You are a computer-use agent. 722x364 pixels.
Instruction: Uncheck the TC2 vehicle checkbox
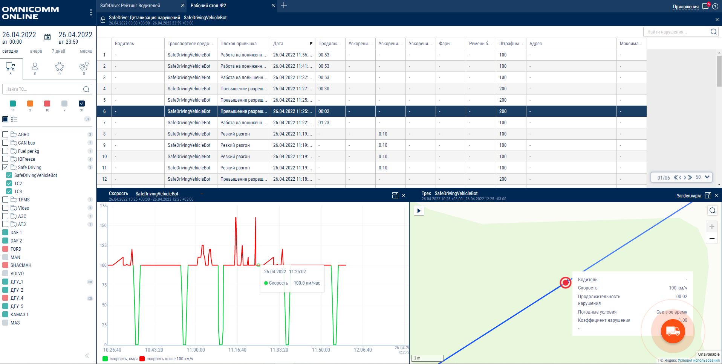pos(9,183)
